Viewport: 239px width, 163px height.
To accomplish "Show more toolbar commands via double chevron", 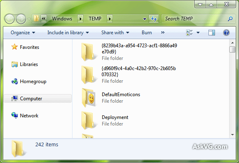I will tap(162, 32).
